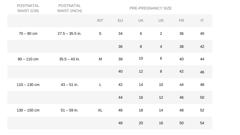Select size XL in INT column

[100, 110]
